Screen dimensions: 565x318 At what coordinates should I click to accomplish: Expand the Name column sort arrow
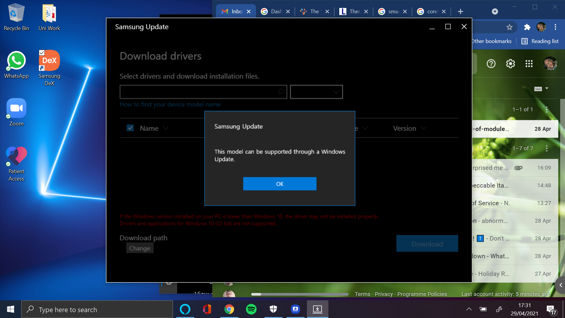[166, 128]
